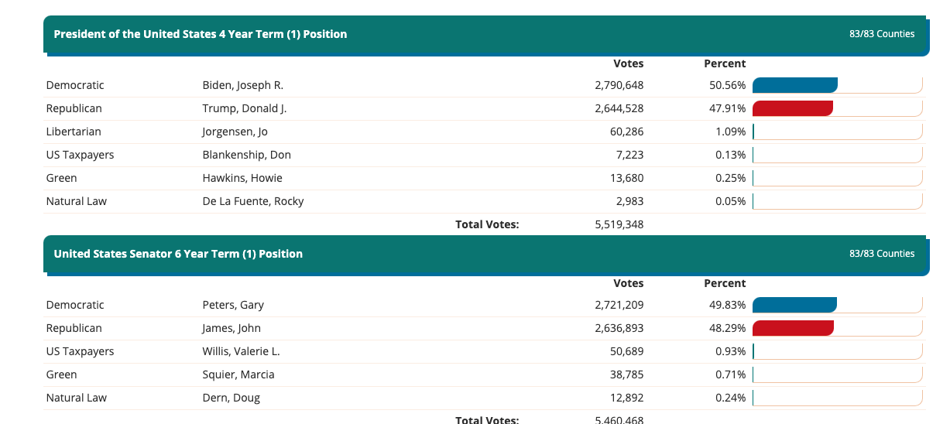Image resolution: width=950 pixels, height=424 pixels.
Task: Click the Willis, Valerie L. name
Action: [242, 351]
